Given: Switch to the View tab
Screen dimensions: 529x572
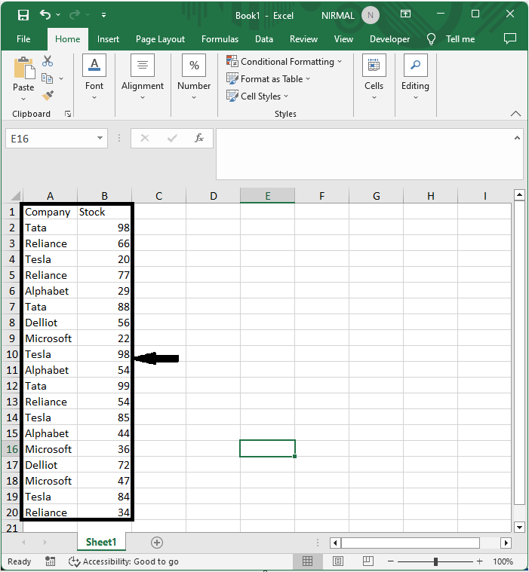Looking at the screenshot, I should point(343,39).
